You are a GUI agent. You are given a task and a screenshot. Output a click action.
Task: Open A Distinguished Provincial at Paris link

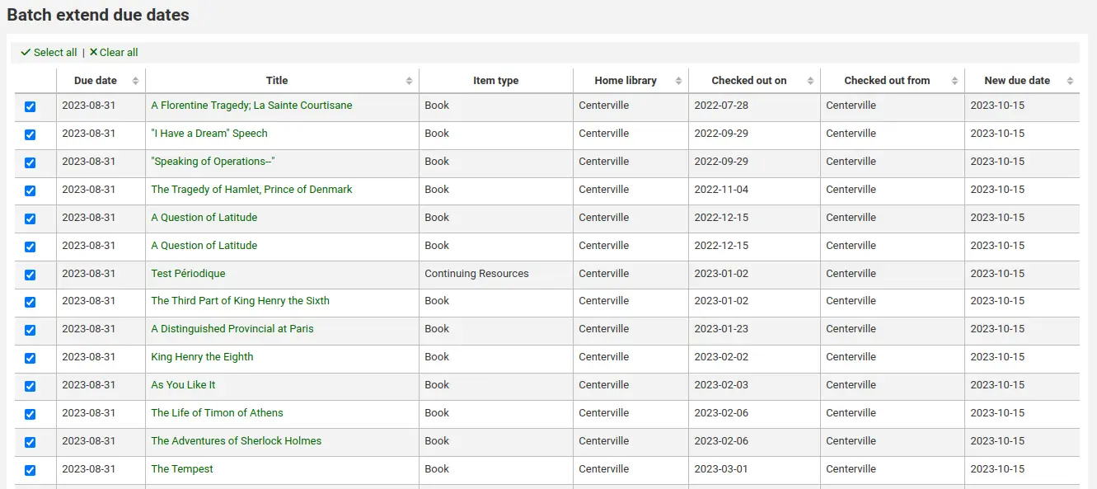point(232,329)
